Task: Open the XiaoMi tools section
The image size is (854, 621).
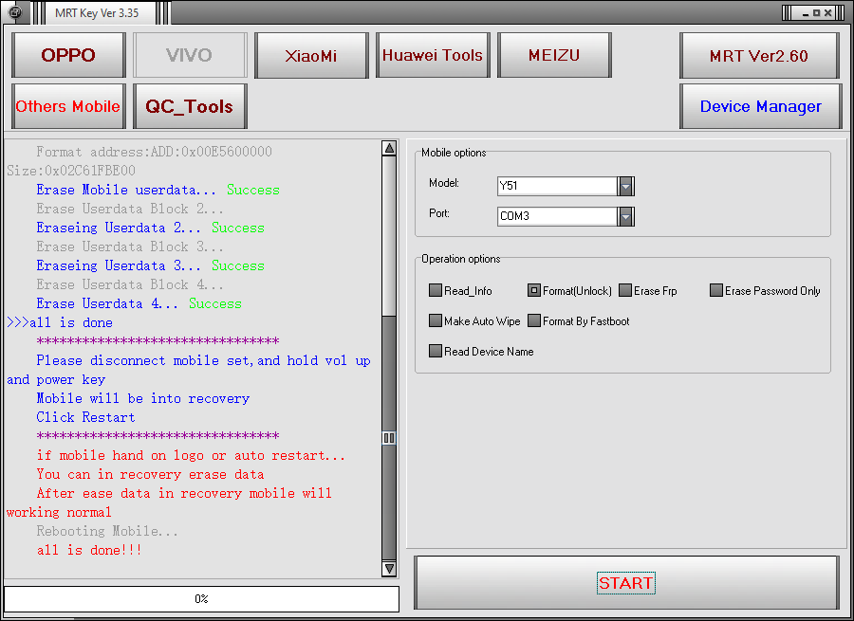Action: (x=311, y=55)
